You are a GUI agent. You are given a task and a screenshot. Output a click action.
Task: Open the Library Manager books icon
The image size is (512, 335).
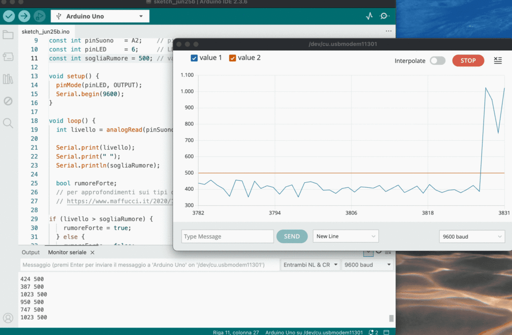pos(8,79)
